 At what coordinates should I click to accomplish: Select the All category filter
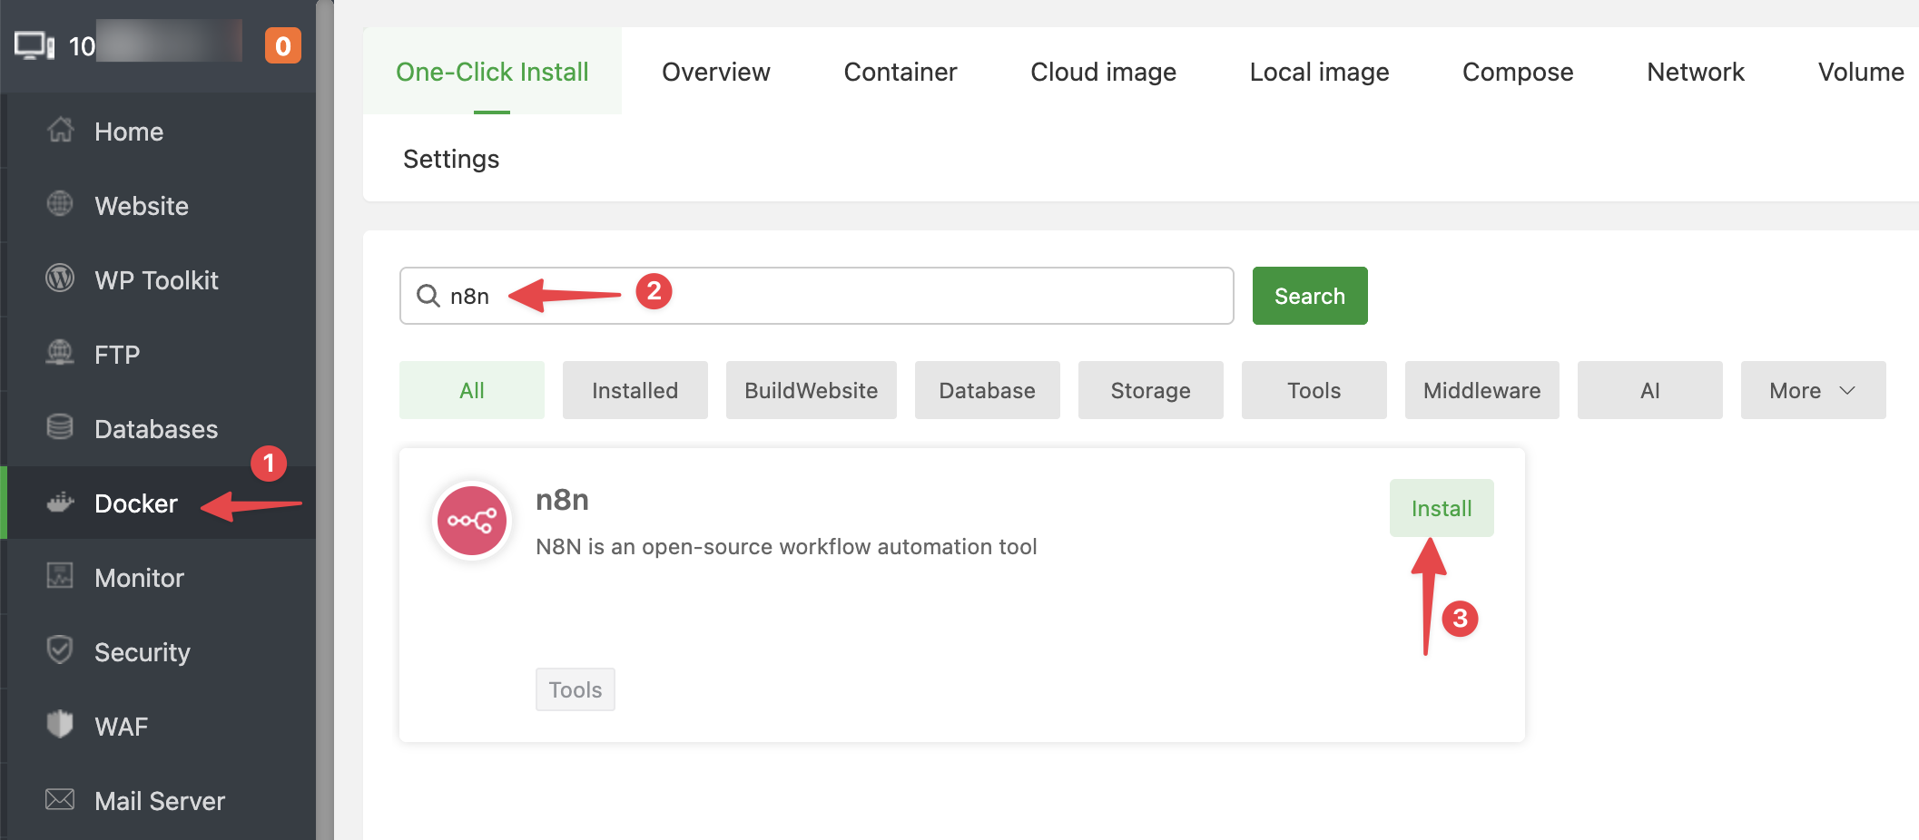click(x=472, y=390)
